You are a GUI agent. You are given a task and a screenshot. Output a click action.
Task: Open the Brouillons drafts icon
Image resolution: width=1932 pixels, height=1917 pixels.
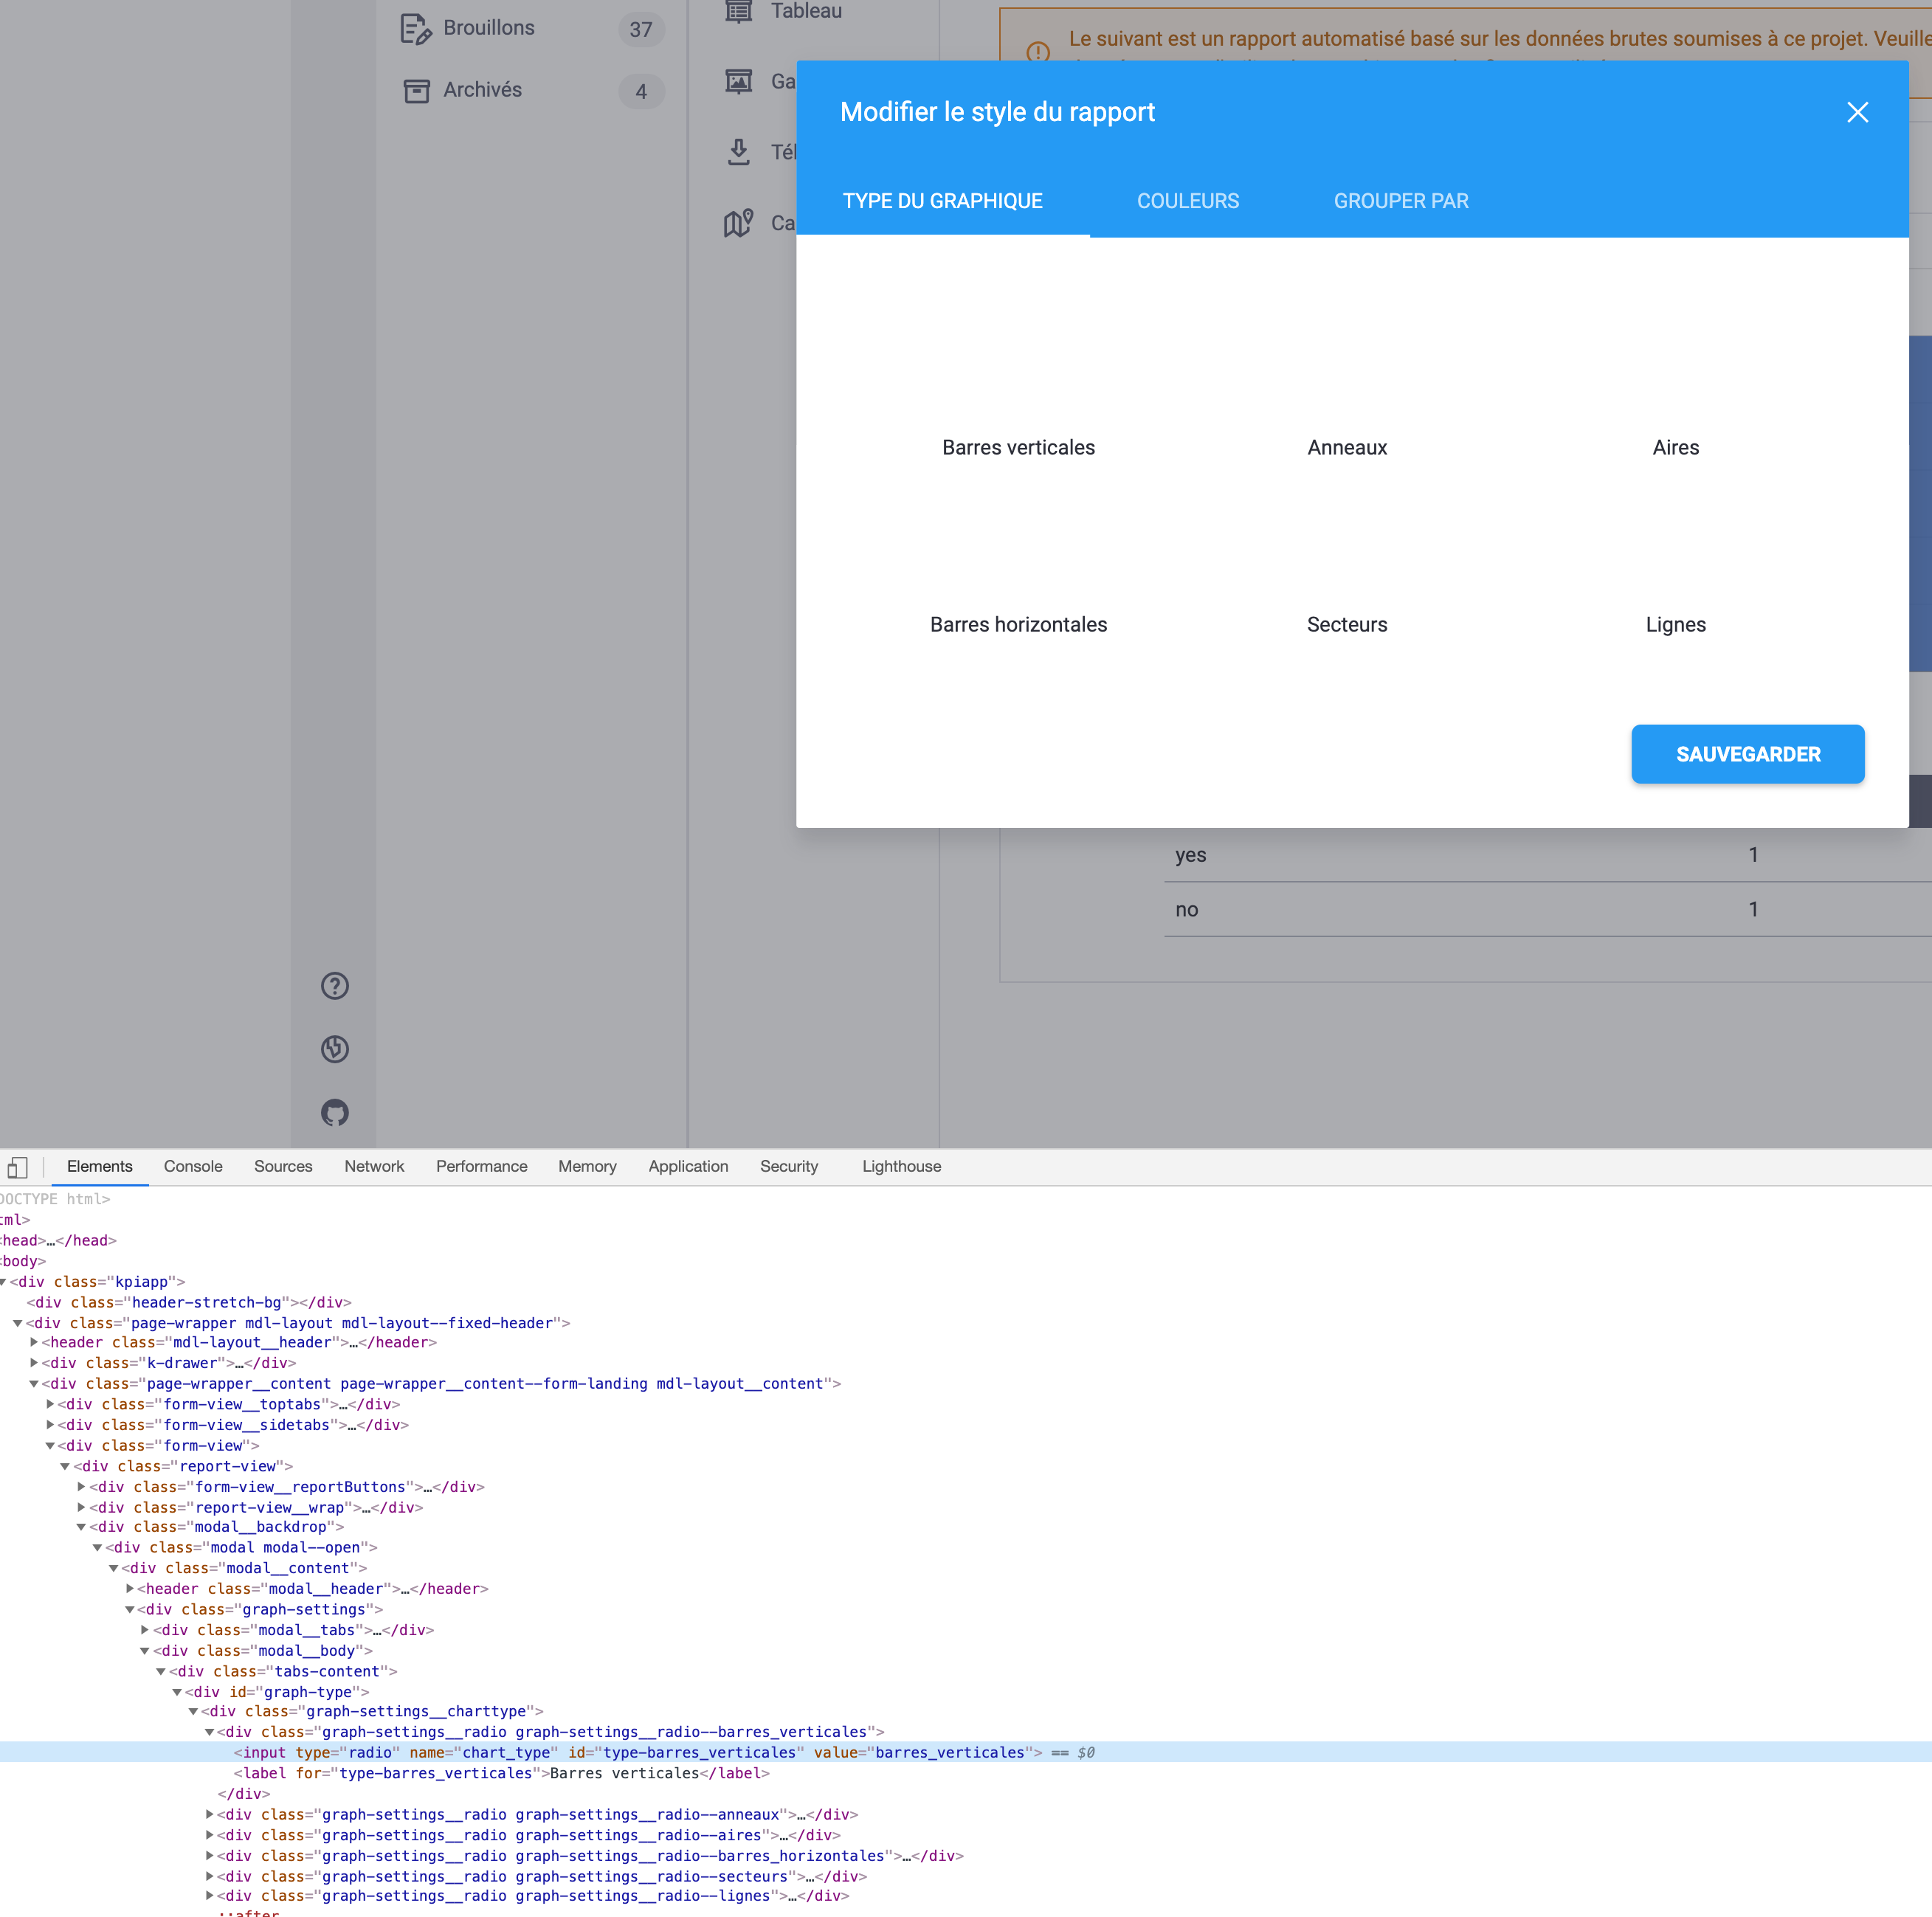(416, 28)
